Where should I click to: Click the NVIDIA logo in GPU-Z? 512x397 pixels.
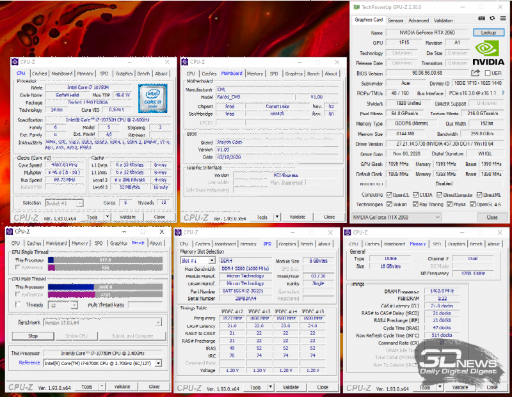(488, 53)
